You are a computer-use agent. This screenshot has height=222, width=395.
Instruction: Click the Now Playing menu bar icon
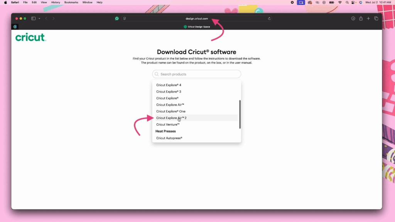pos(324,3)
